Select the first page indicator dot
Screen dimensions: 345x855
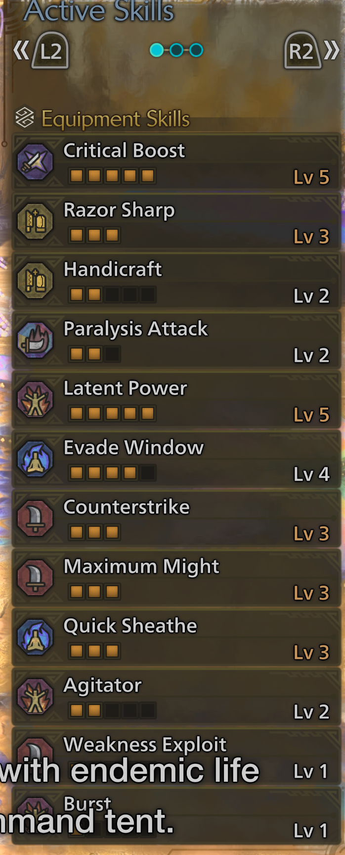[157, 50]
